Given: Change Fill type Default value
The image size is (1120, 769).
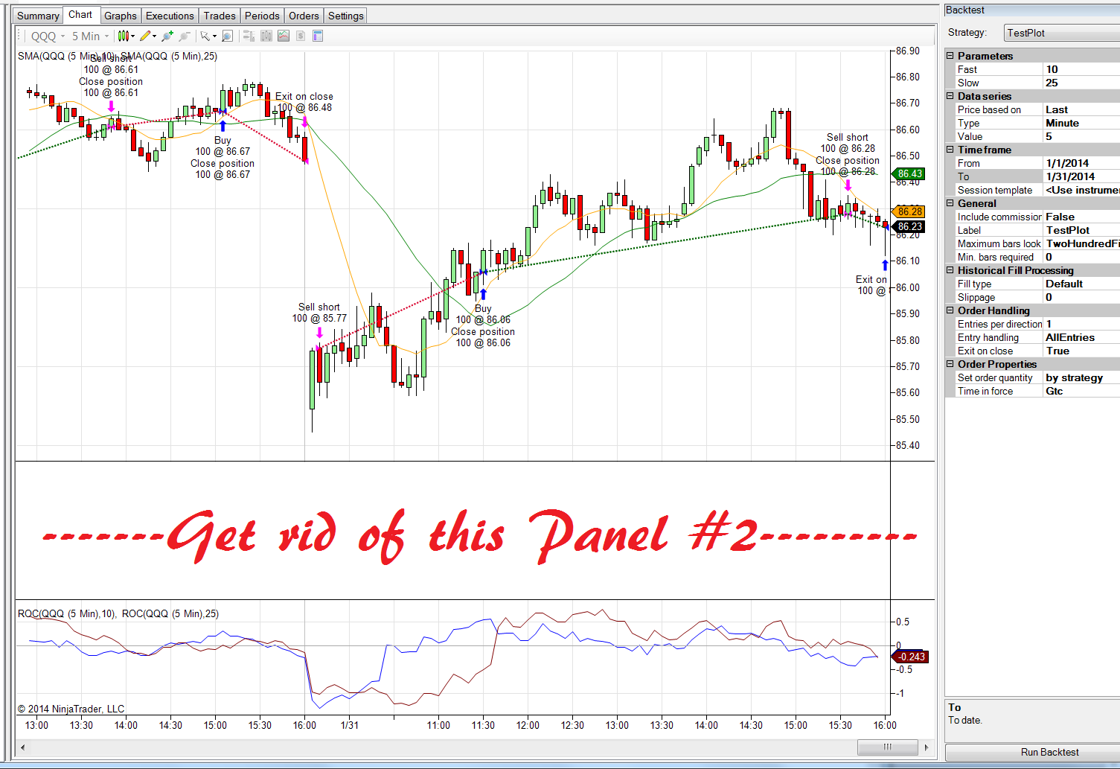Looking at the screenshot, I should [x=1081, y=284].
